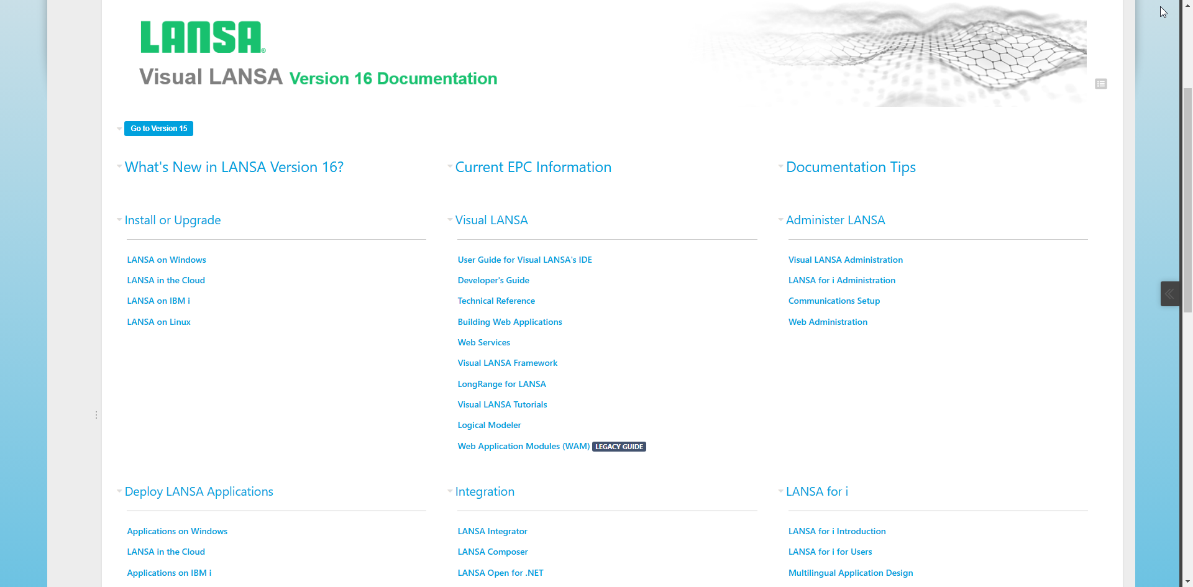1193x587 pixels.
Task: Open Visual LANSA Framework link
Action: (x=507, y=363)
